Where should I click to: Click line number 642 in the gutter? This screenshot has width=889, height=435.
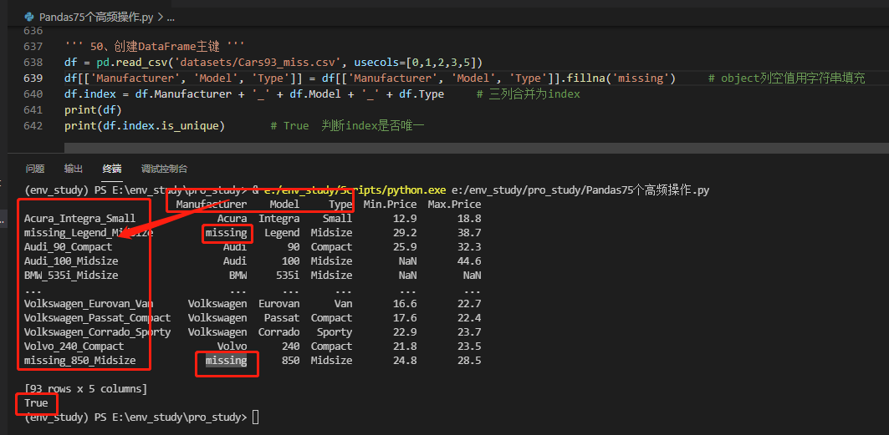[33, 125]
